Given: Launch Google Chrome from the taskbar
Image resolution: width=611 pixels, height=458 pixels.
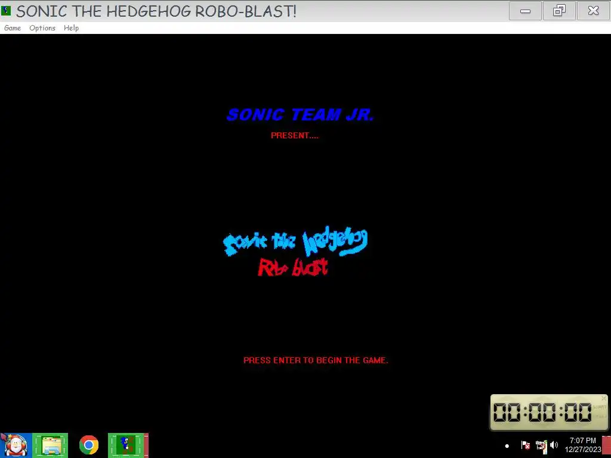Looking at the screenshot, I should click(89, 445).
